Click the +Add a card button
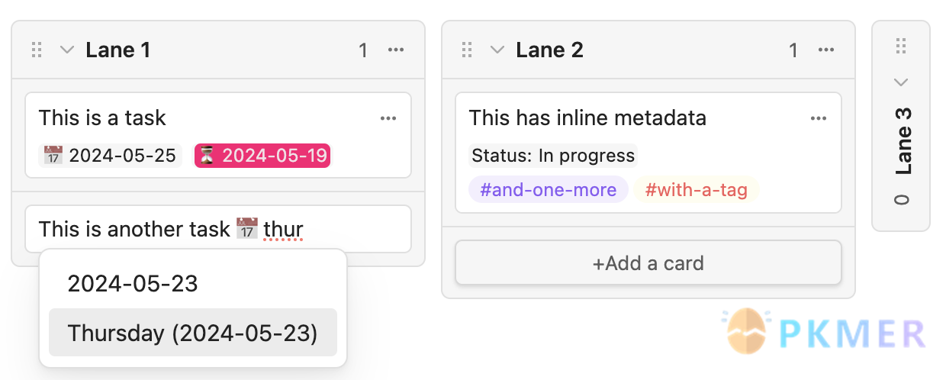The height and width of the screenshot is (380, 946). click(x=648, y=263)
